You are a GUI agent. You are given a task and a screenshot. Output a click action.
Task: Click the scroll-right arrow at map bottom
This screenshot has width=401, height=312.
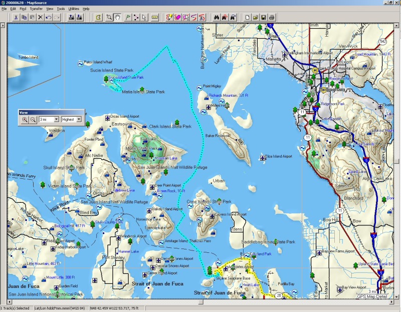[x=392, y=302]
